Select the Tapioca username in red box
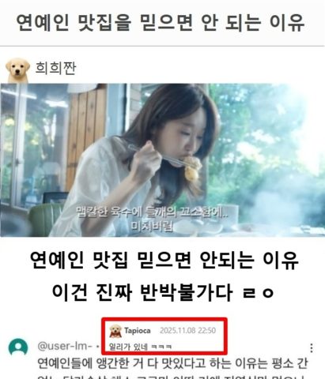This screenshot has width=325, height=379. [x=138, y=331]
